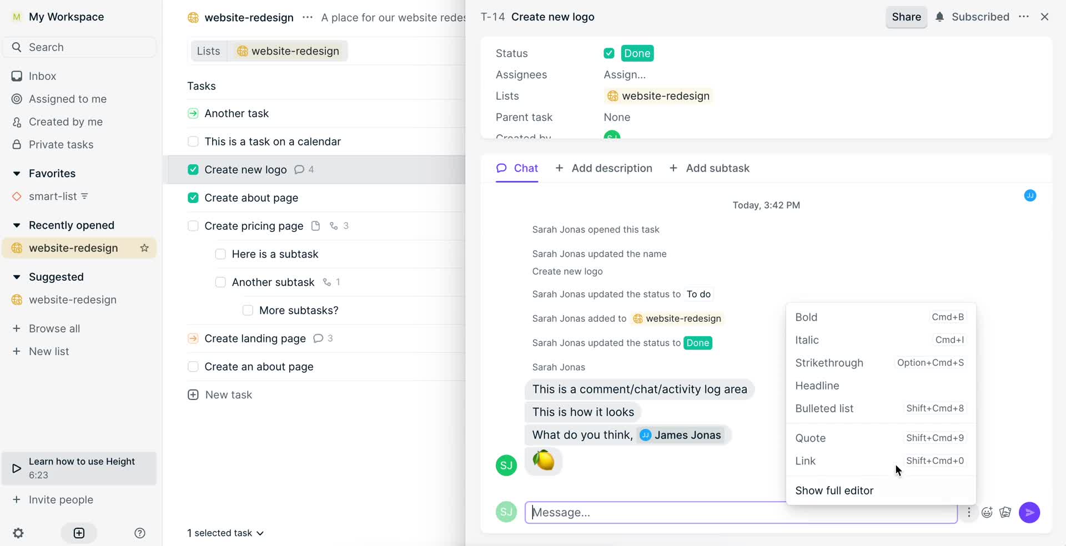The height and width of the screenshot is (546, 1066).
Task: Choose Link in the formatting menu
Action: (881, 461)
